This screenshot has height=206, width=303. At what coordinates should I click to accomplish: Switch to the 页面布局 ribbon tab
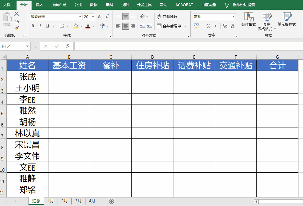(x=59, y=5)
